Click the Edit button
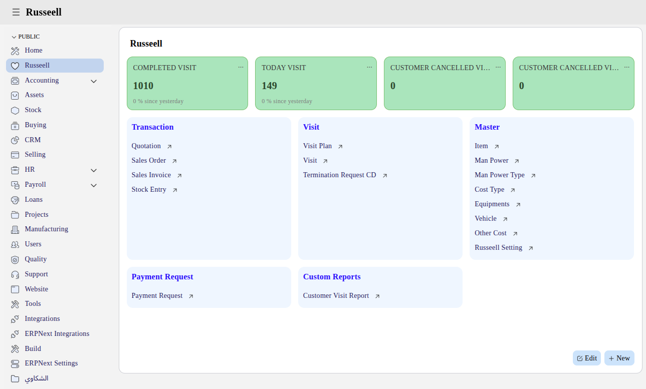The height and width of the screenshot is (389, 646). point(586,358)
